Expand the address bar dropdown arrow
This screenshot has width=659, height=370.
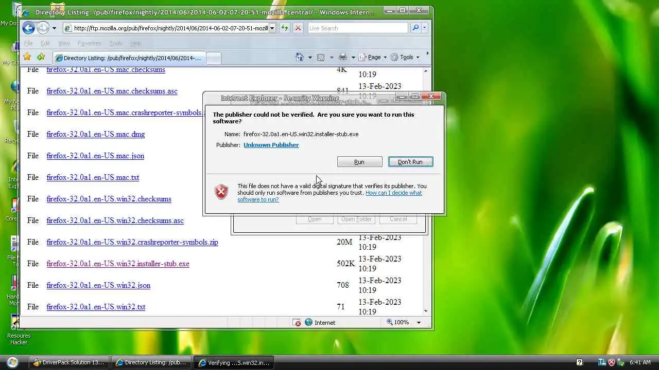tap(272, 28)
